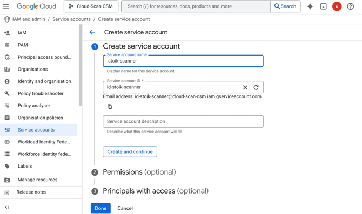Click the blue Done button
Screen dimensions: 362x214
100,208
